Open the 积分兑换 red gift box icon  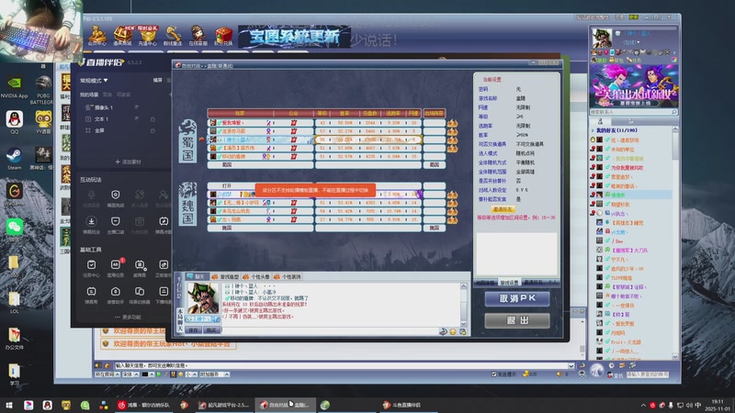pyautogui.click(x=223, y=36)
